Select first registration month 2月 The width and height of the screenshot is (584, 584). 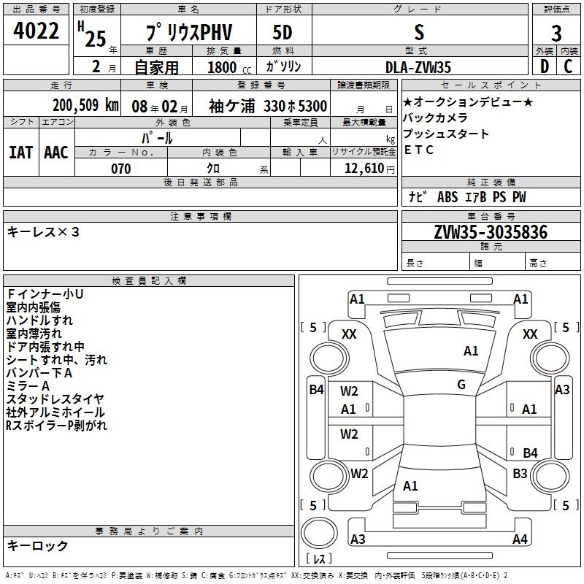(x=104, y=67)
